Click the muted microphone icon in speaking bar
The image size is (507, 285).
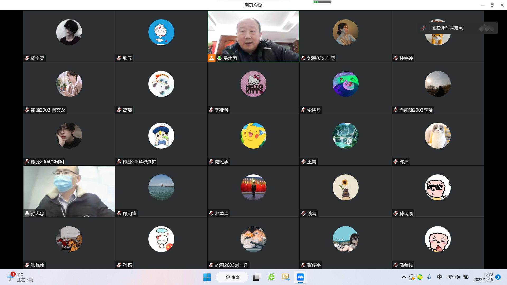[424, 28]
